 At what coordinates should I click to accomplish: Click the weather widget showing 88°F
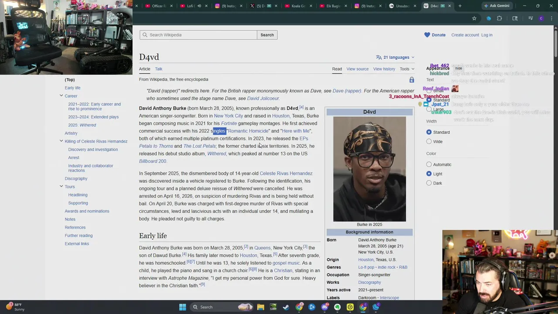point(15,307)
